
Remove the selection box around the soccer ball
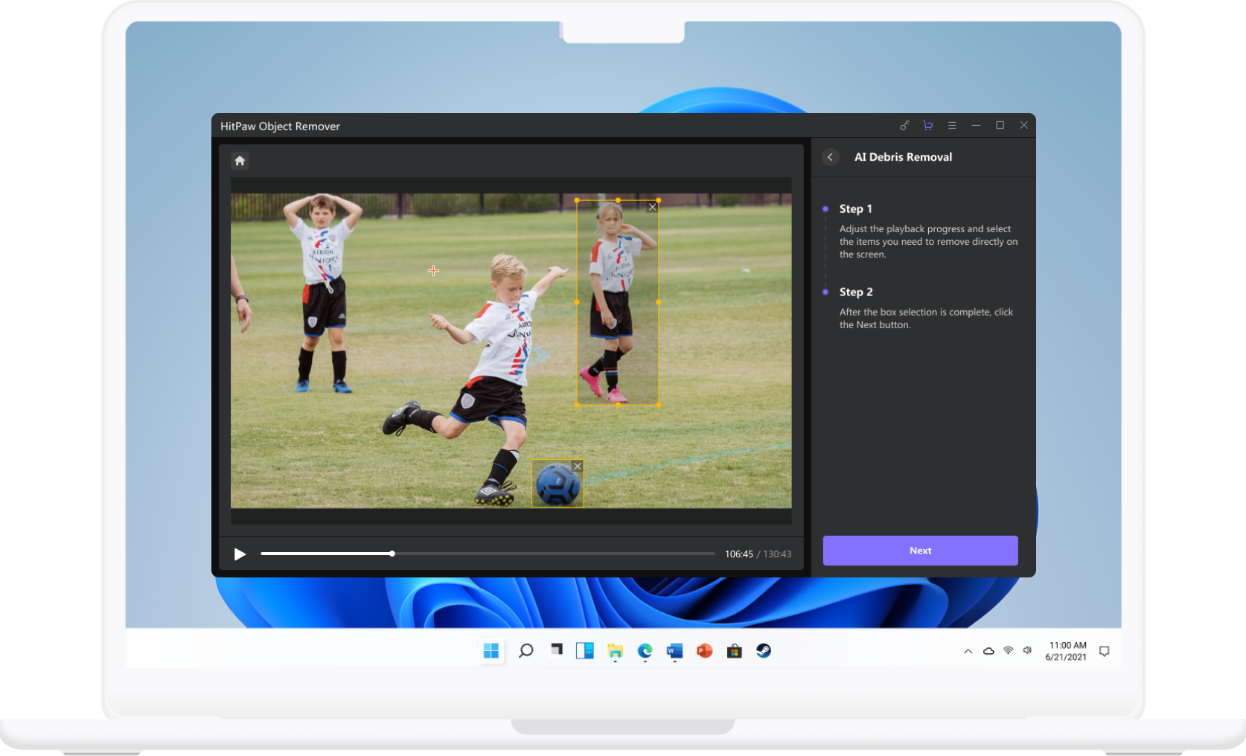point(577,467)
